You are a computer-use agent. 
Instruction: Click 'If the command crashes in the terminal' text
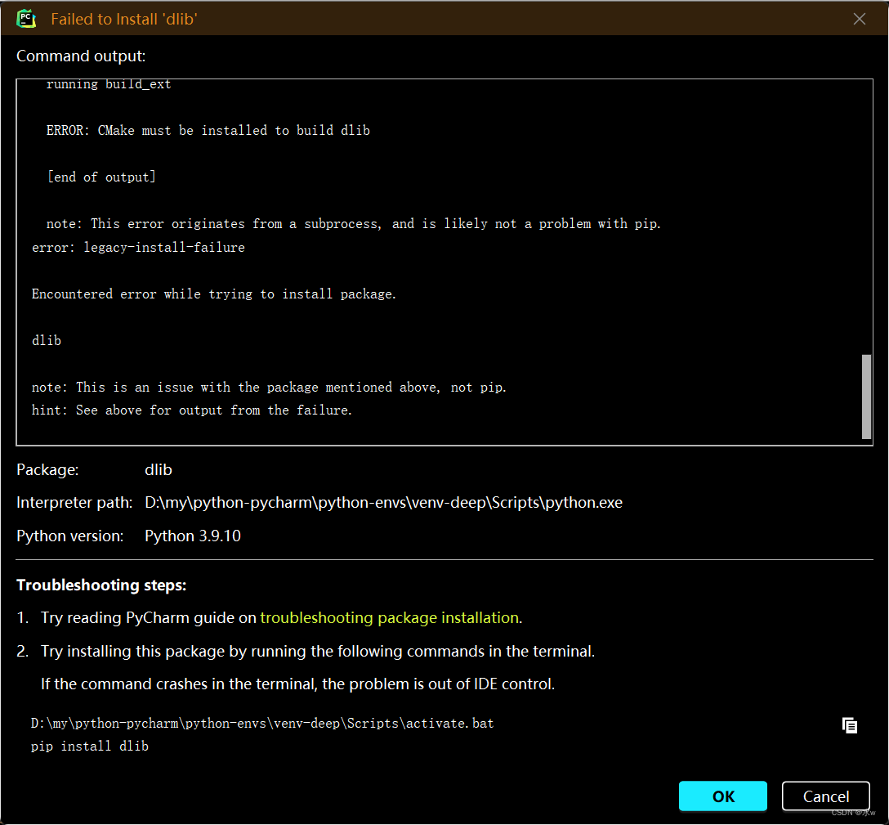click(x=297, y=684)
